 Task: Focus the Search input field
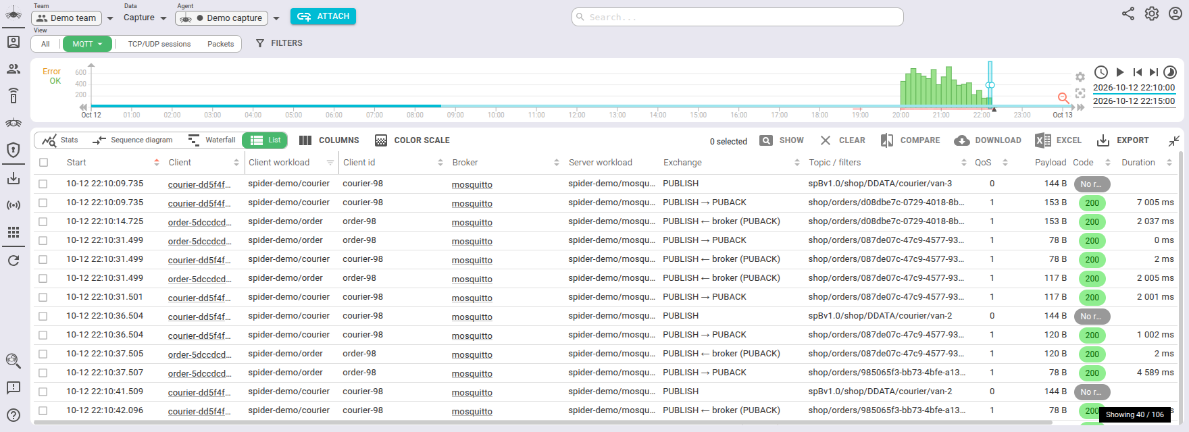pyautogui.click(x=737, y=17)
